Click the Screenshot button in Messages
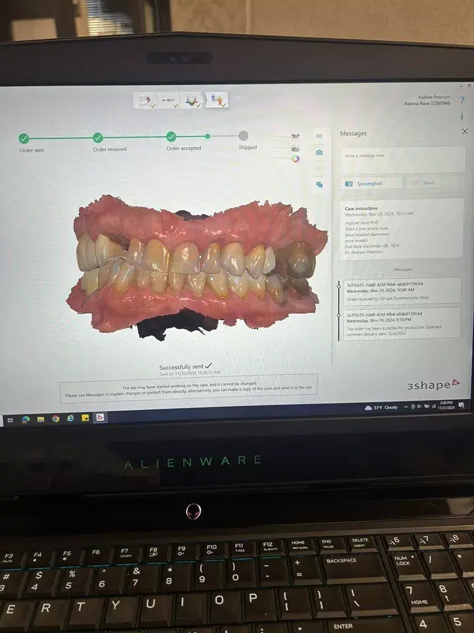This screenshot has width=474, height=633. pyautogui.click(x=371, y=183)
